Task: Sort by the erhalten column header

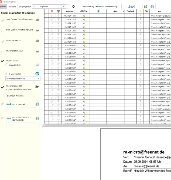Action: [70, 11]
